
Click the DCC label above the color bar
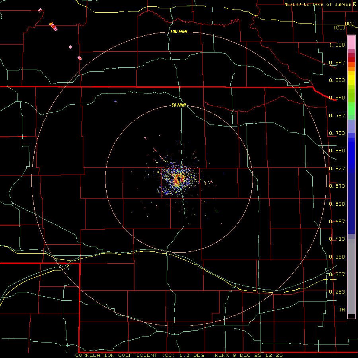(349, 23)
